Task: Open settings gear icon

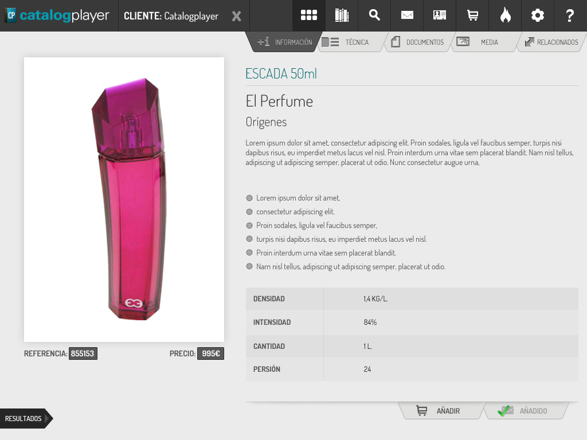Action: 538,15
